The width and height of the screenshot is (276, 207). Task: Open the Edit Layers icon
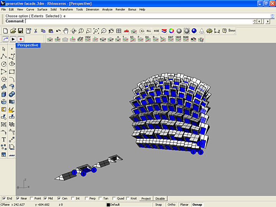tap(164, 31)
